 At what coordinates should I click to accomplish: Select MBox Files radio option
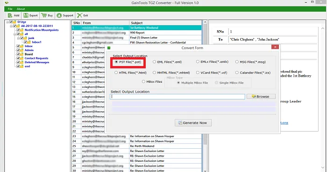click(x=143, y=81)
